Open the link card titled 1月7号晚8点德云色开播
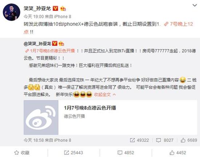This screenshot has width=200, height=157. (x=110, y=117)
